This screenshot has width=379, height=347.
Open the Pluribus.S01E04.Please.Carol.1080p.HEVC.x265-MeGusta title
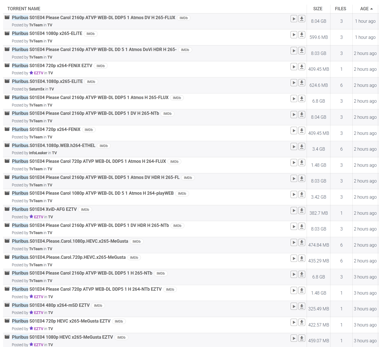[70, 241]
